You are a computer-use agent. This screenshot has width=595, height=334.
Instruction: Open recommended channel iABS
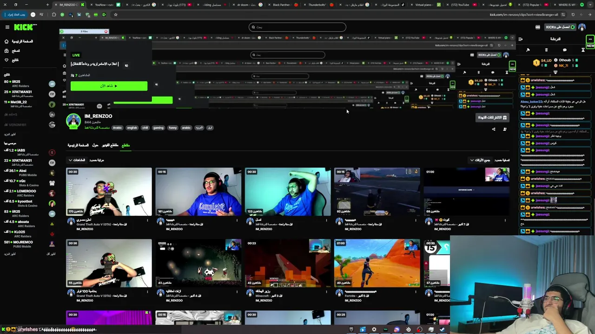pyautogui.click(x=29, y=152)
